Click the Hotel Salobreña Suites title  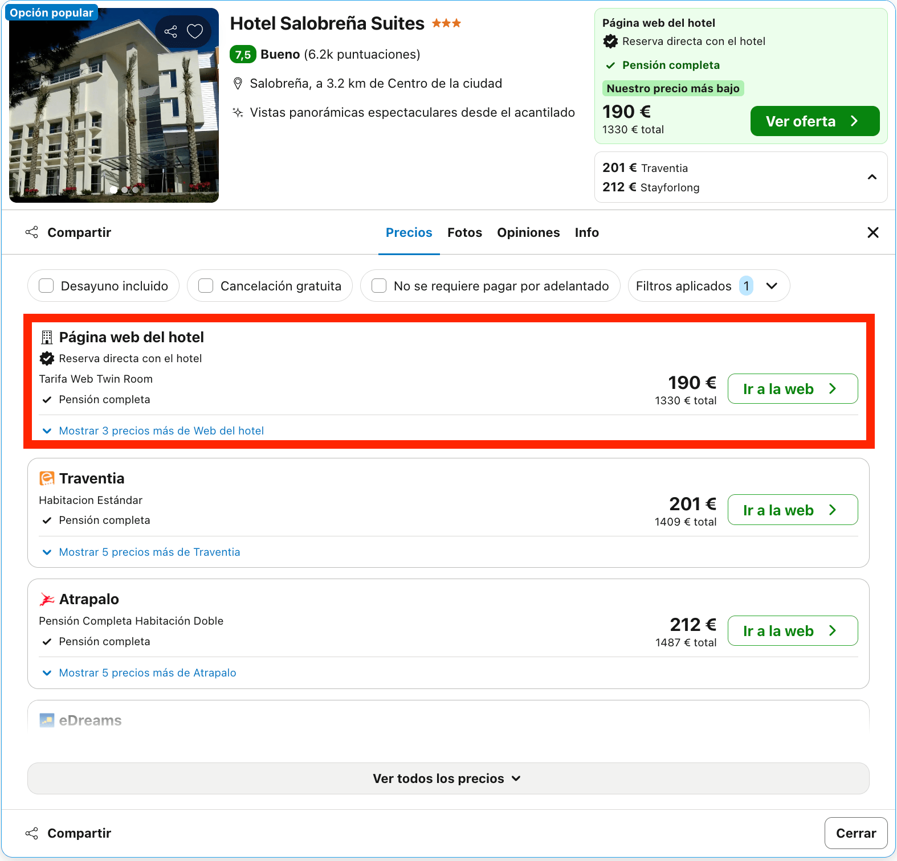pos(327,23)
